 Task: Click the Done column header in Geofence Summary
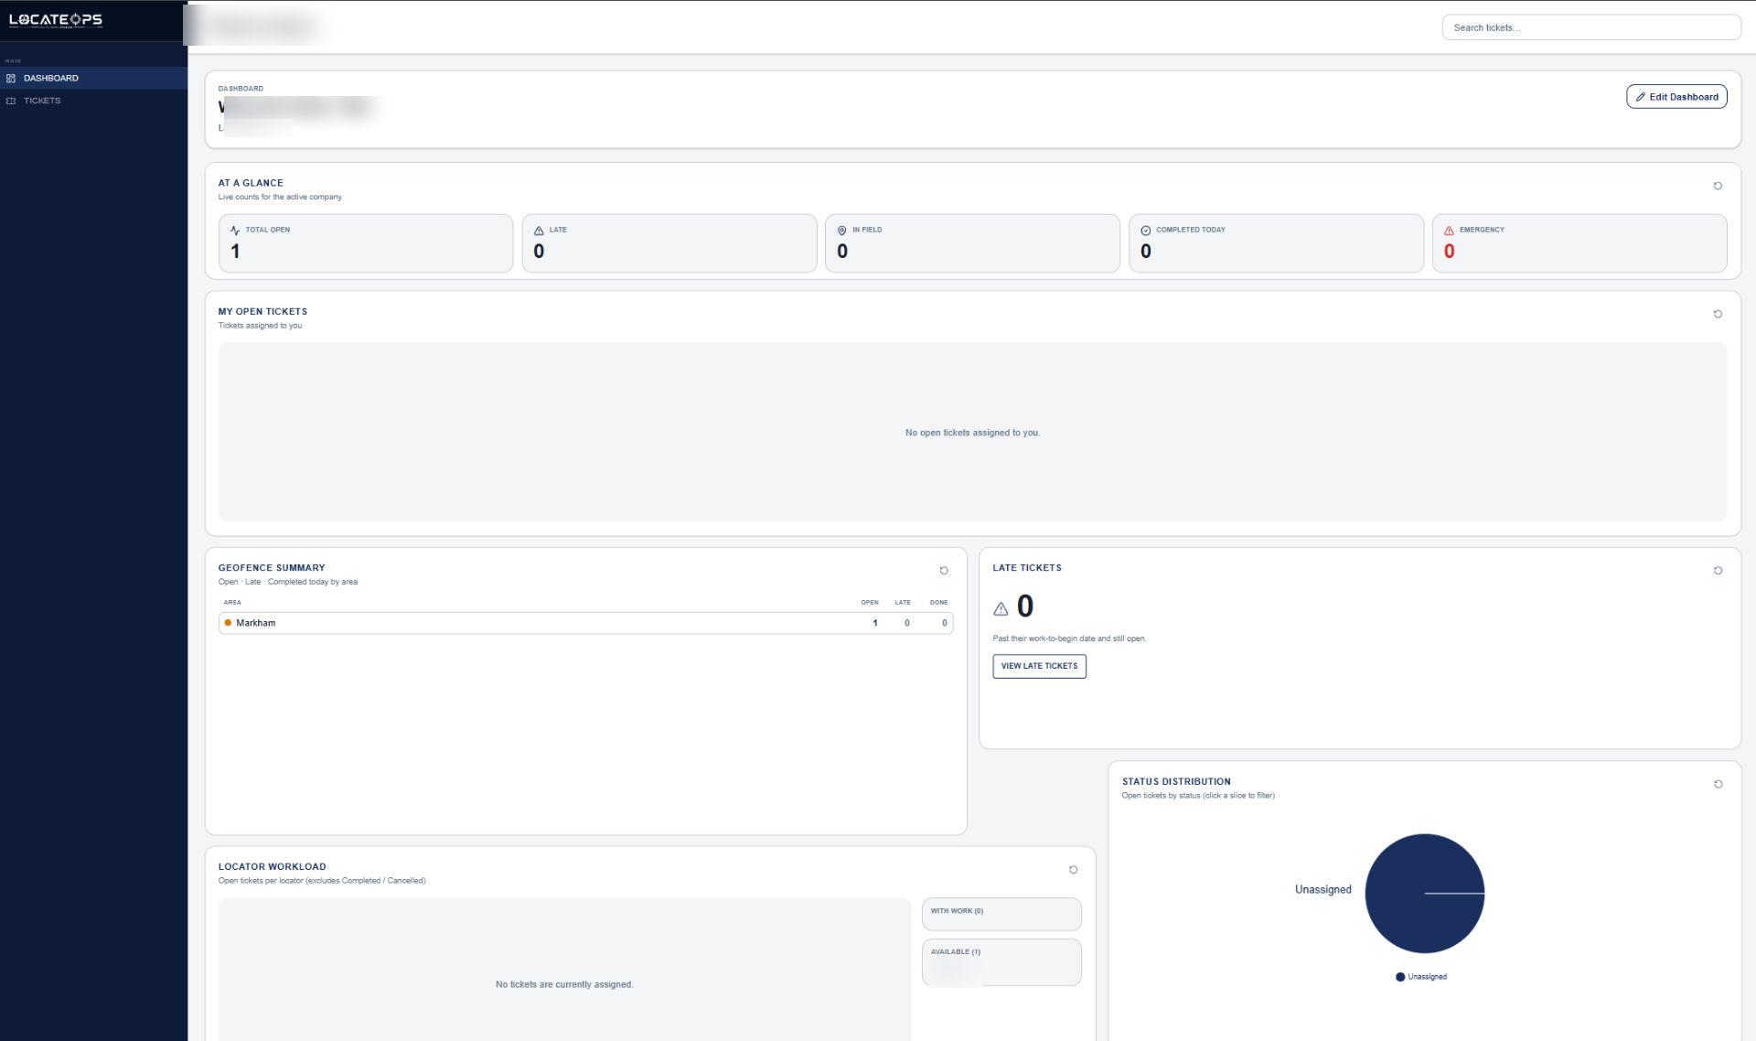pyautogui.click(x=939, y=603)
